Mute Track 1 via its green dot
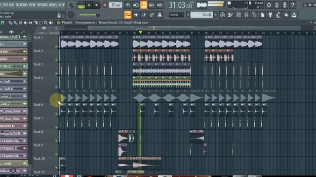 (56, 47)
